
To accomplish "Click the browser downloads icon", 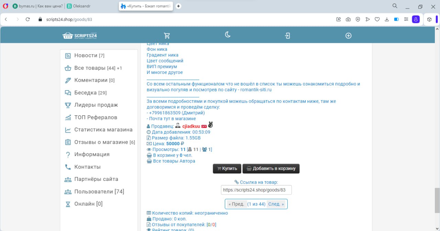I will (387, 20).
